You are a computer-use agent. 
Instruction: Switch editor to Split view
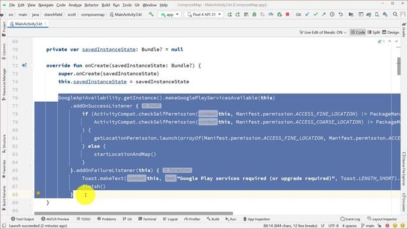click(x=374, y=32)
